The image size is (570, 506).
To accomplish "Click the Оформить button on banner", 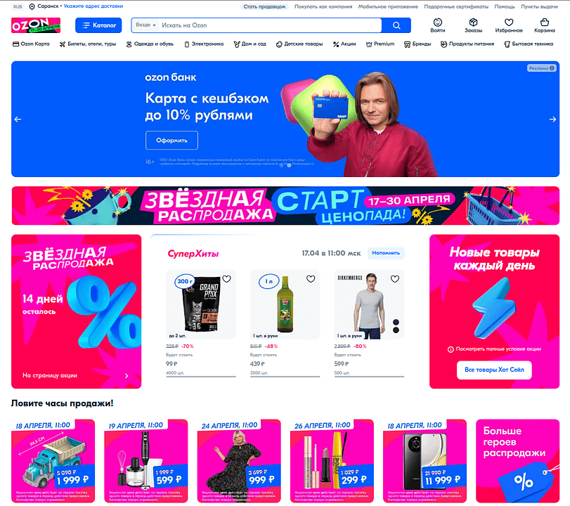I will [x=171, y=141].
